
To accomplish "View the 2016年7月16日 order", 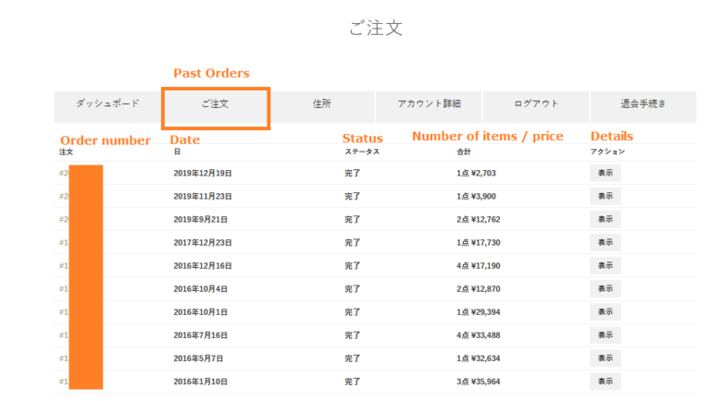I will tap(605, 334).
